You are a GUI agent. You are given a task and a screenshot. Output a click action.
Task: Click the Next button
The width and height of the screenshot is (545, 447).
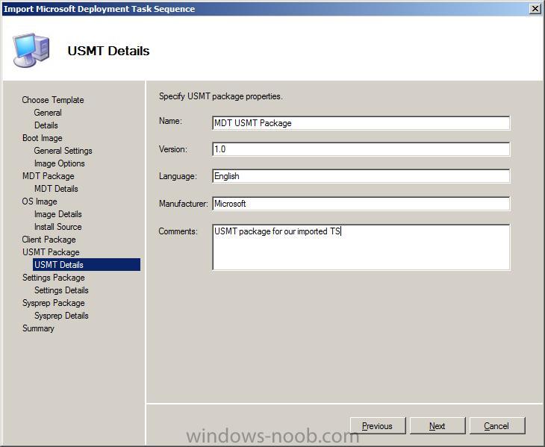437,426
